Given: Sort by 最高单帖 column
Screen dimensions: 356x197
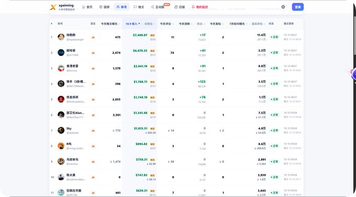Looking at the screenshot, I should tap(259, 24).
